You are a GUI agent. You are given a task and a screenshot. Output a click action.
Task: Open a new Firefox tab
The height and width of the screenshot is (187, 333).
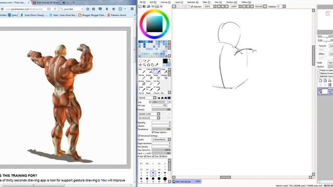74,3
